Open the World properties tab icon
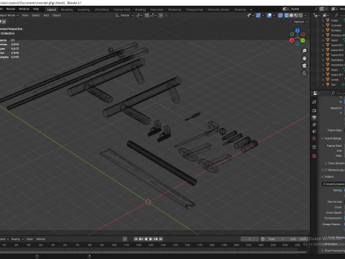The height and width of the screenshot is (259, 345). pyautogui.click(x=314, y=138)
